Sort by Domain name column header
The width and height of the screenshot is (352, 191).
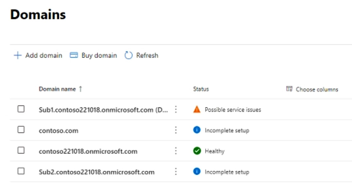[x=57, y=89]
